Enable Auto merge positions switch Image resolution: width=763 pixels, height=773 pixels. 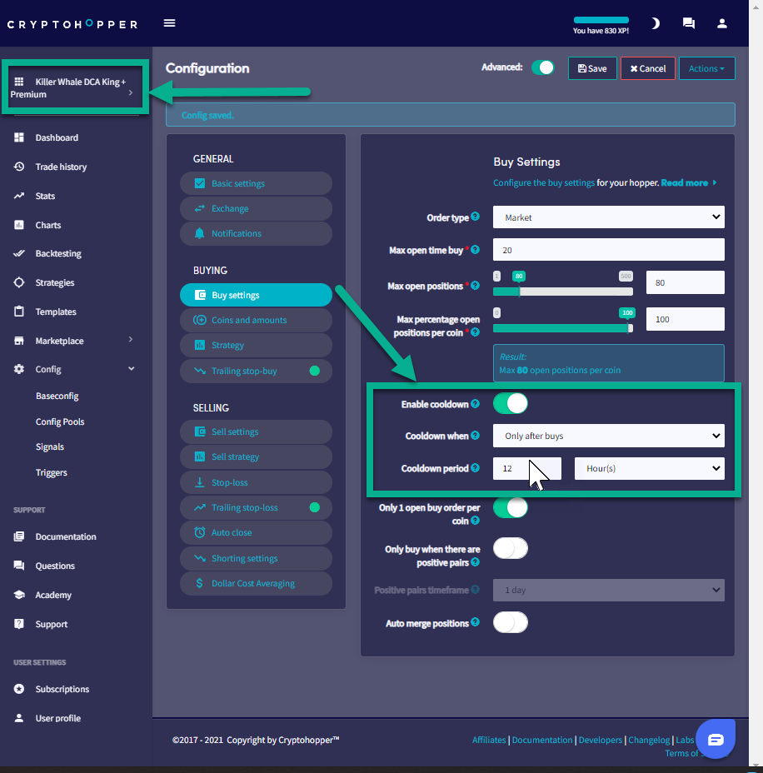(510, 622)
